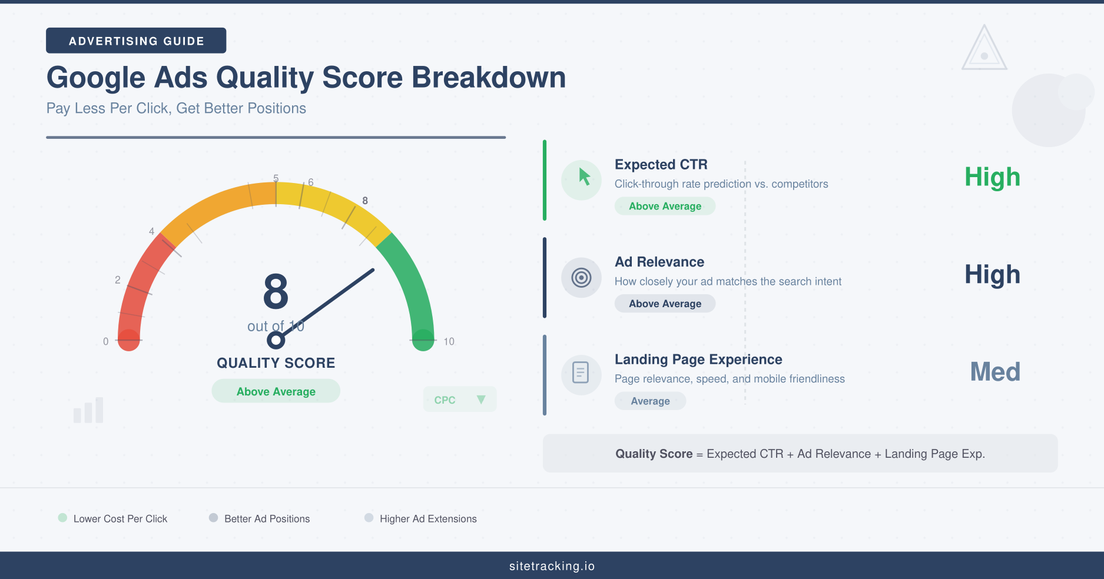Open the Landing Page Experience document icon
This screenshot has height=579, width=1104.
(x=581, y=374)
